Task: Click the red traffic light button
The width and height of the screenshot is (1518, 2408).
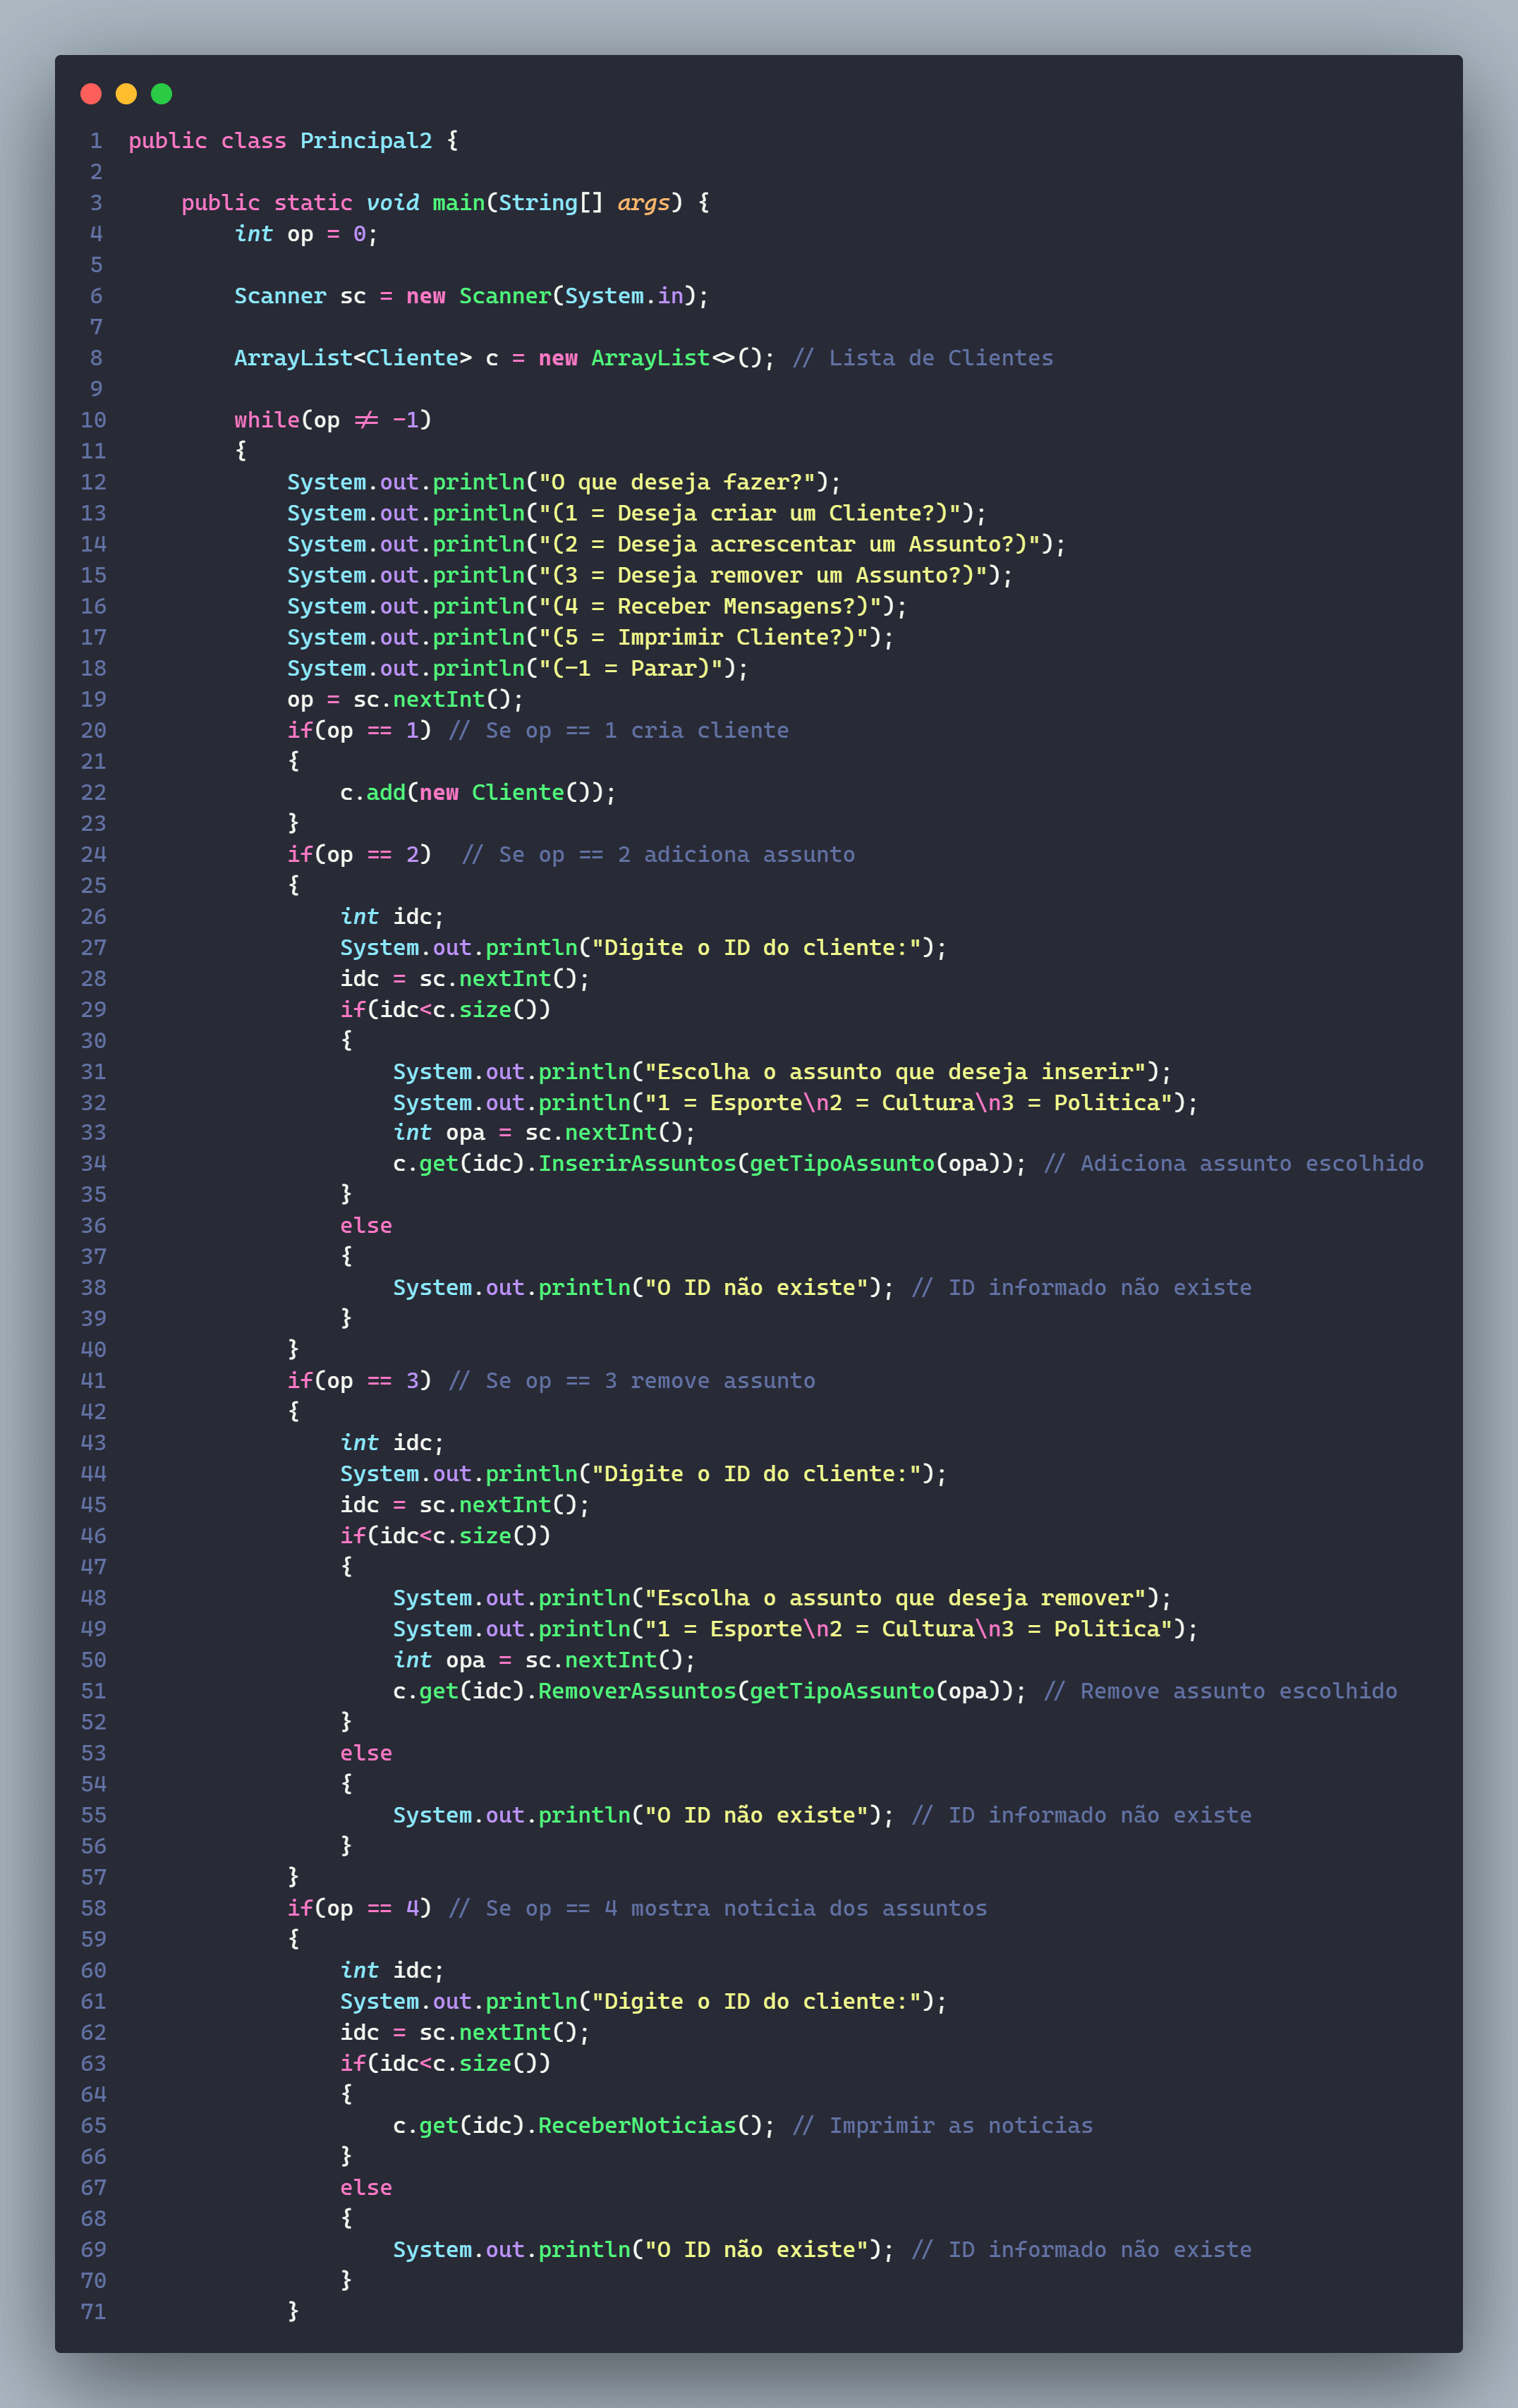Action: [91, 93]
